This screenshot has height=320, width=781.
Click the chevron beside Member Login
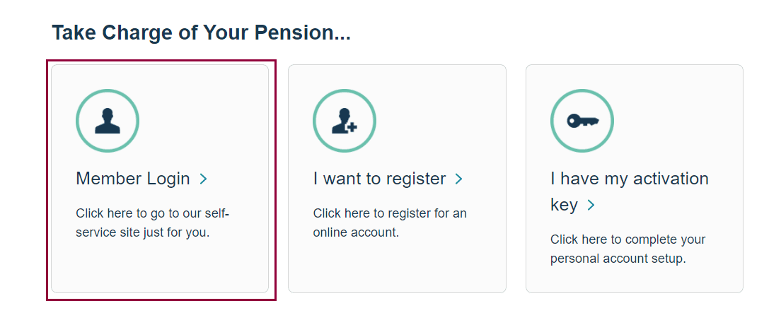203,179
